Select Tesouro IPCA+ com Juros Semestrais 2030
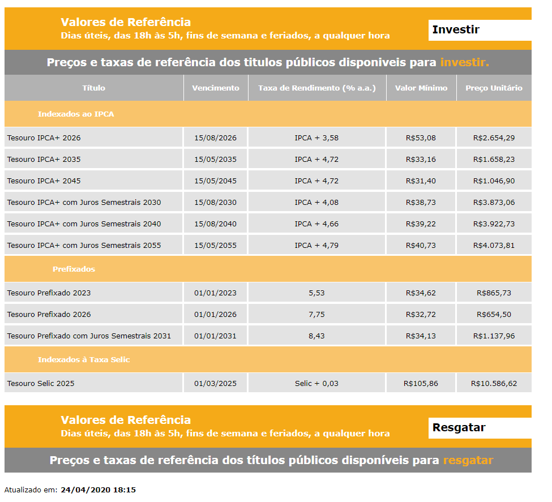 coord(84,203)
